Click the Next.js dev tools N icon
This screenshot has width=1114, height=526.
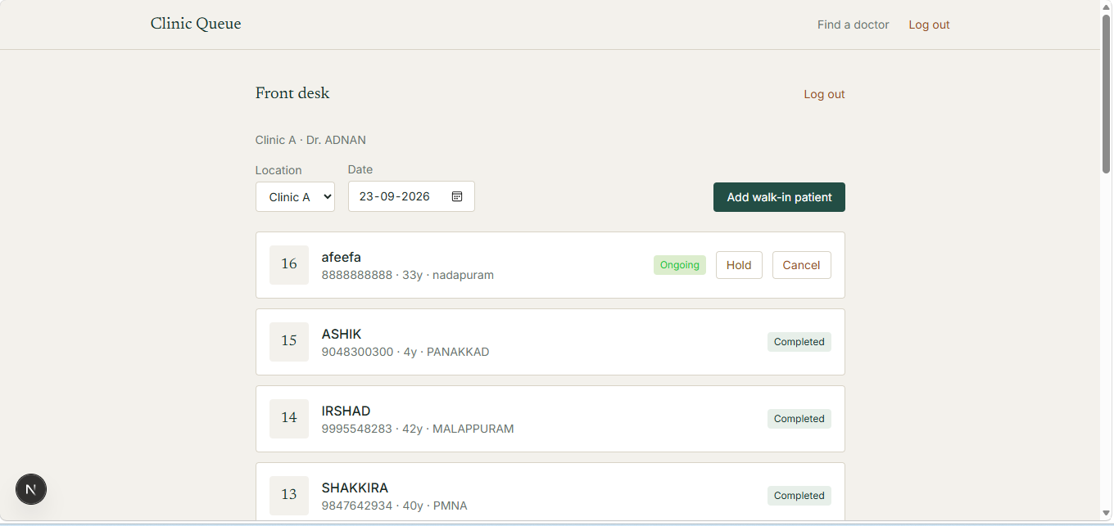(x=31, y=490)
